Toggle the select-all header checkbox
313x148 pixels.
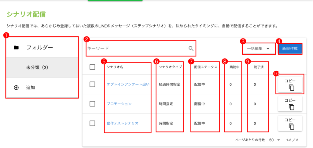(x=92, y=67)
